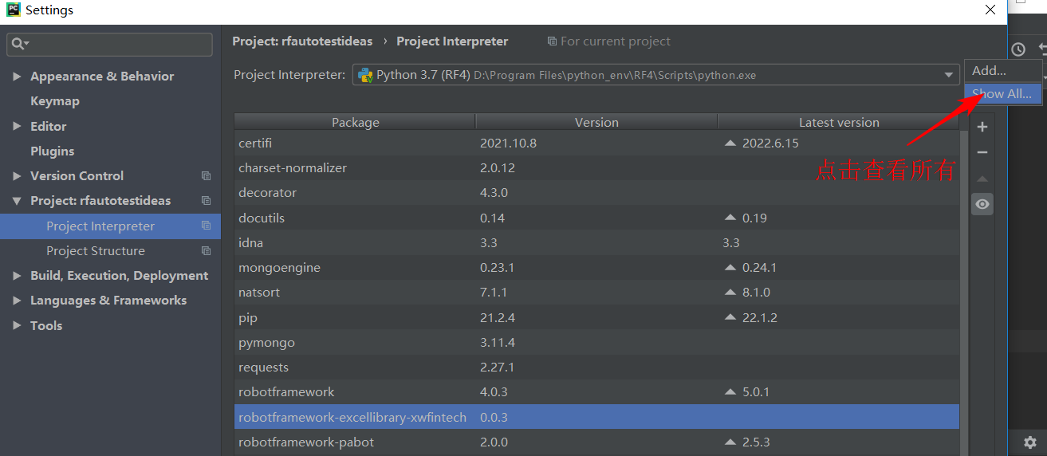The width and height of the screenshot is (1047, 456).
Task: Select Add... in interpreter popup menu
Action: [1002, 71]
